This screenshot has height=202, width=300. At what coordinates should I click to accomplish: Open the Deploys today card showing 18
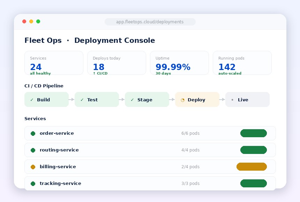tap(117, 63)
